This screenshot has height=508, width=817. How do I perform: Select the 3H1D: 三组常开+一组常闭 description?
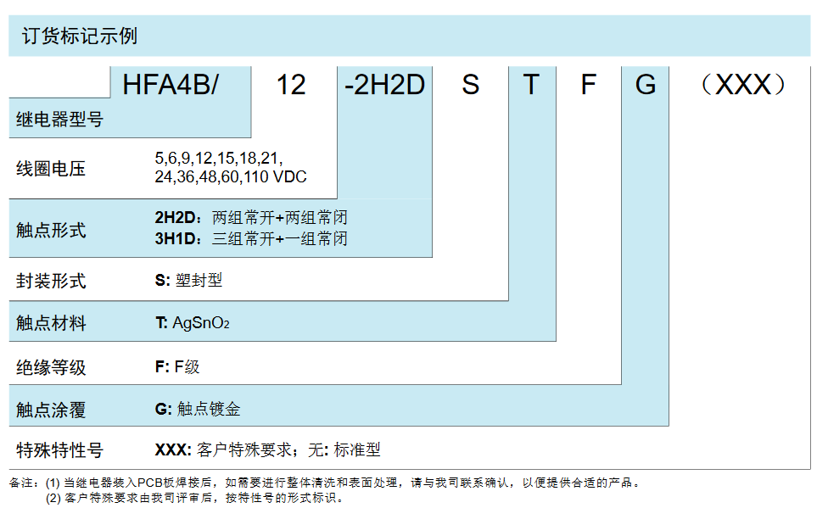point(251,238)
